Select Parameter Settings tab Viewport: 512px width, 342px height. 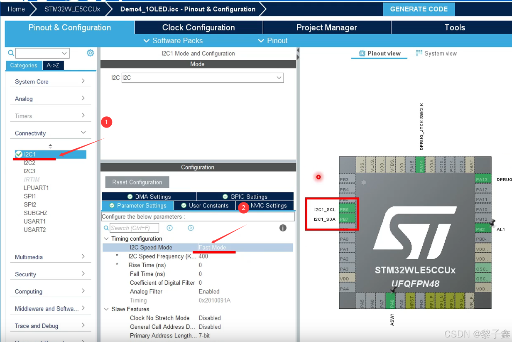[138, 206]
